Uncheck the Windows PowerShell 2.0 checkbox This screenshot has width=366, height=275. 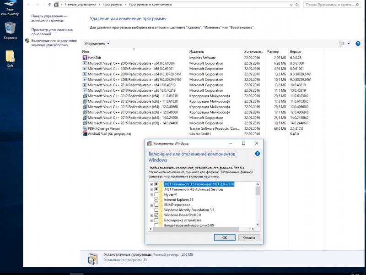pyautogui.click(x=156, y=215)
